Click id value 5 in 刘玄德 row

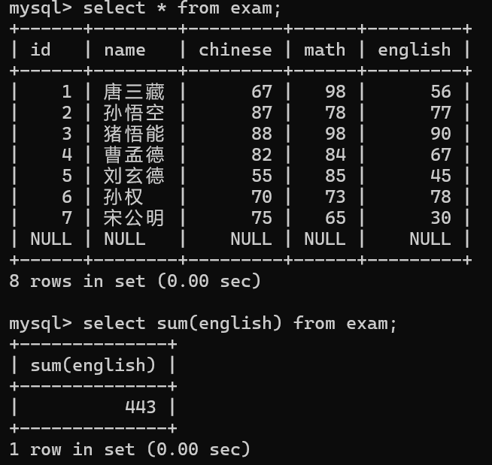coord(67,176)
